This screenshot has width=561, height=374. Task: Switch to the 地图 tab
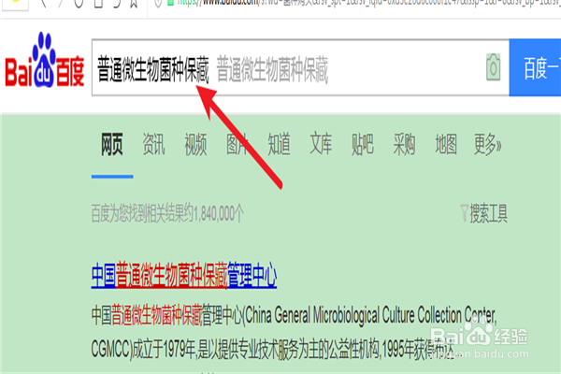click(446, 144)
